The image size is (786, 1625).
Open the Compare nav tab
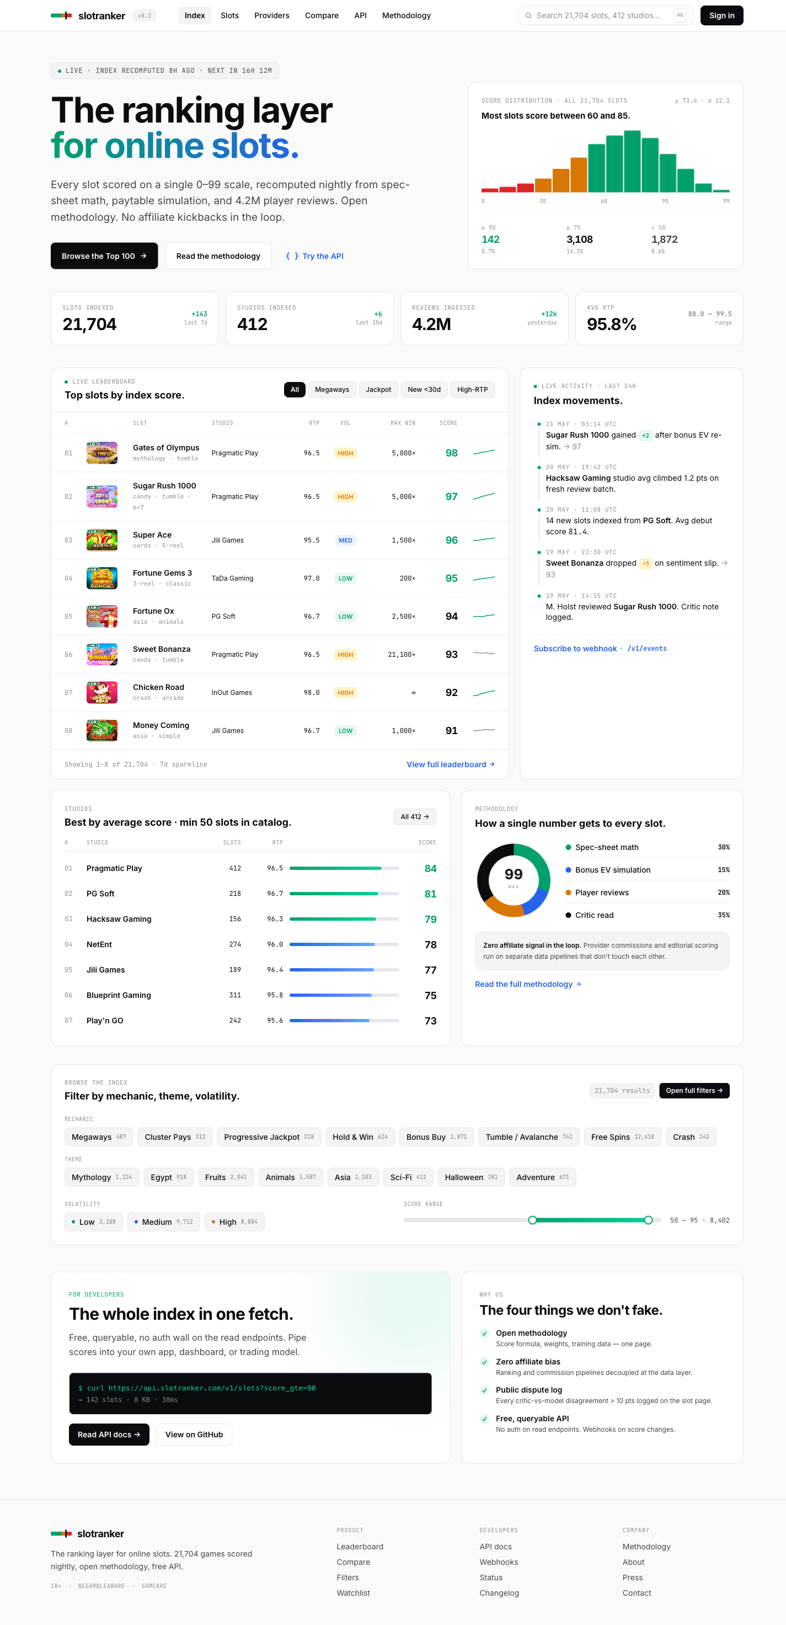click(x=322, y=15)
